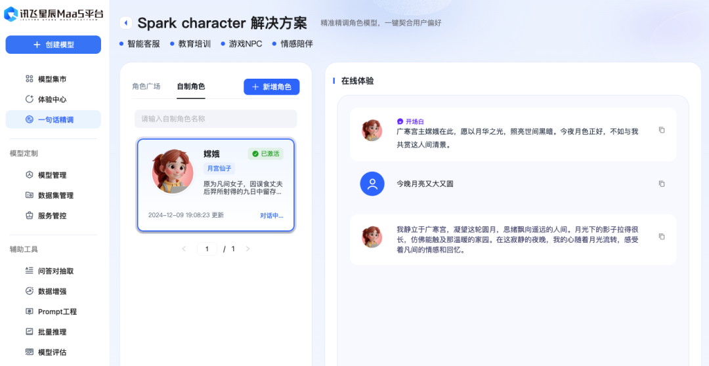
Task: Open 服务管控 page
Action: 53,216
